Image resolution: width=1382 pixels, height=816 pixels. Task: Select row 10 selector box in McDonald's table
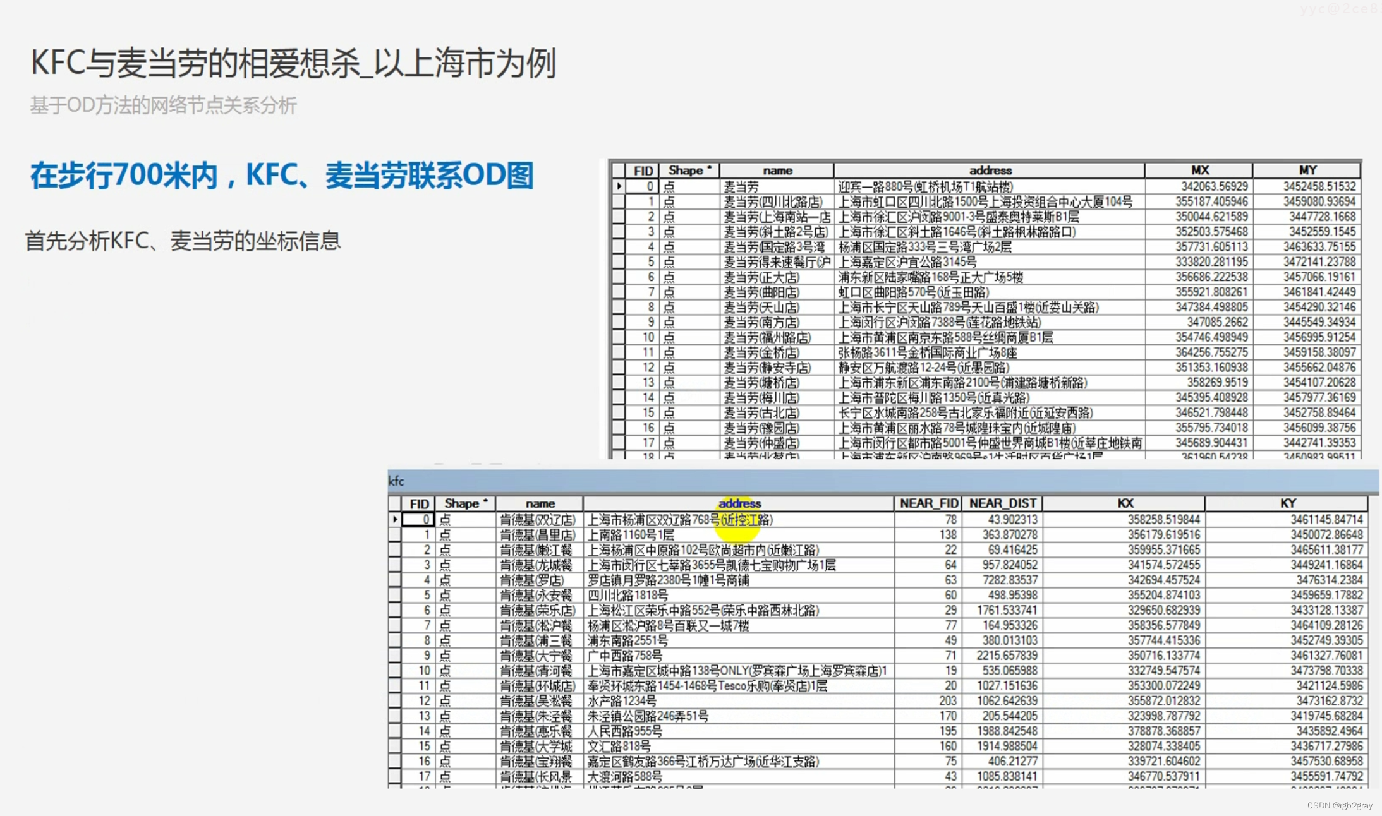tap(619, 337)
